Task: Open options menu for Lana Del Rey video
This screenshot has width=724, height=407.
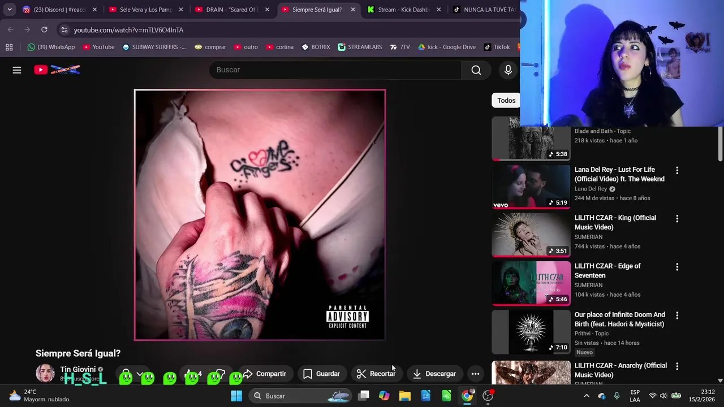Action: (677, 170)
